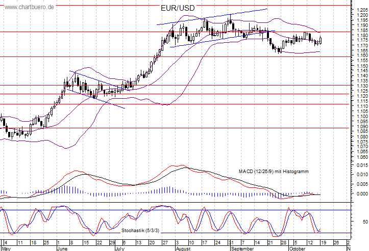Image resolution: width=369 pixels, height=251 pixels.
Task: Click the Stochastik (5/3/3) label
Action: (140, 231)
